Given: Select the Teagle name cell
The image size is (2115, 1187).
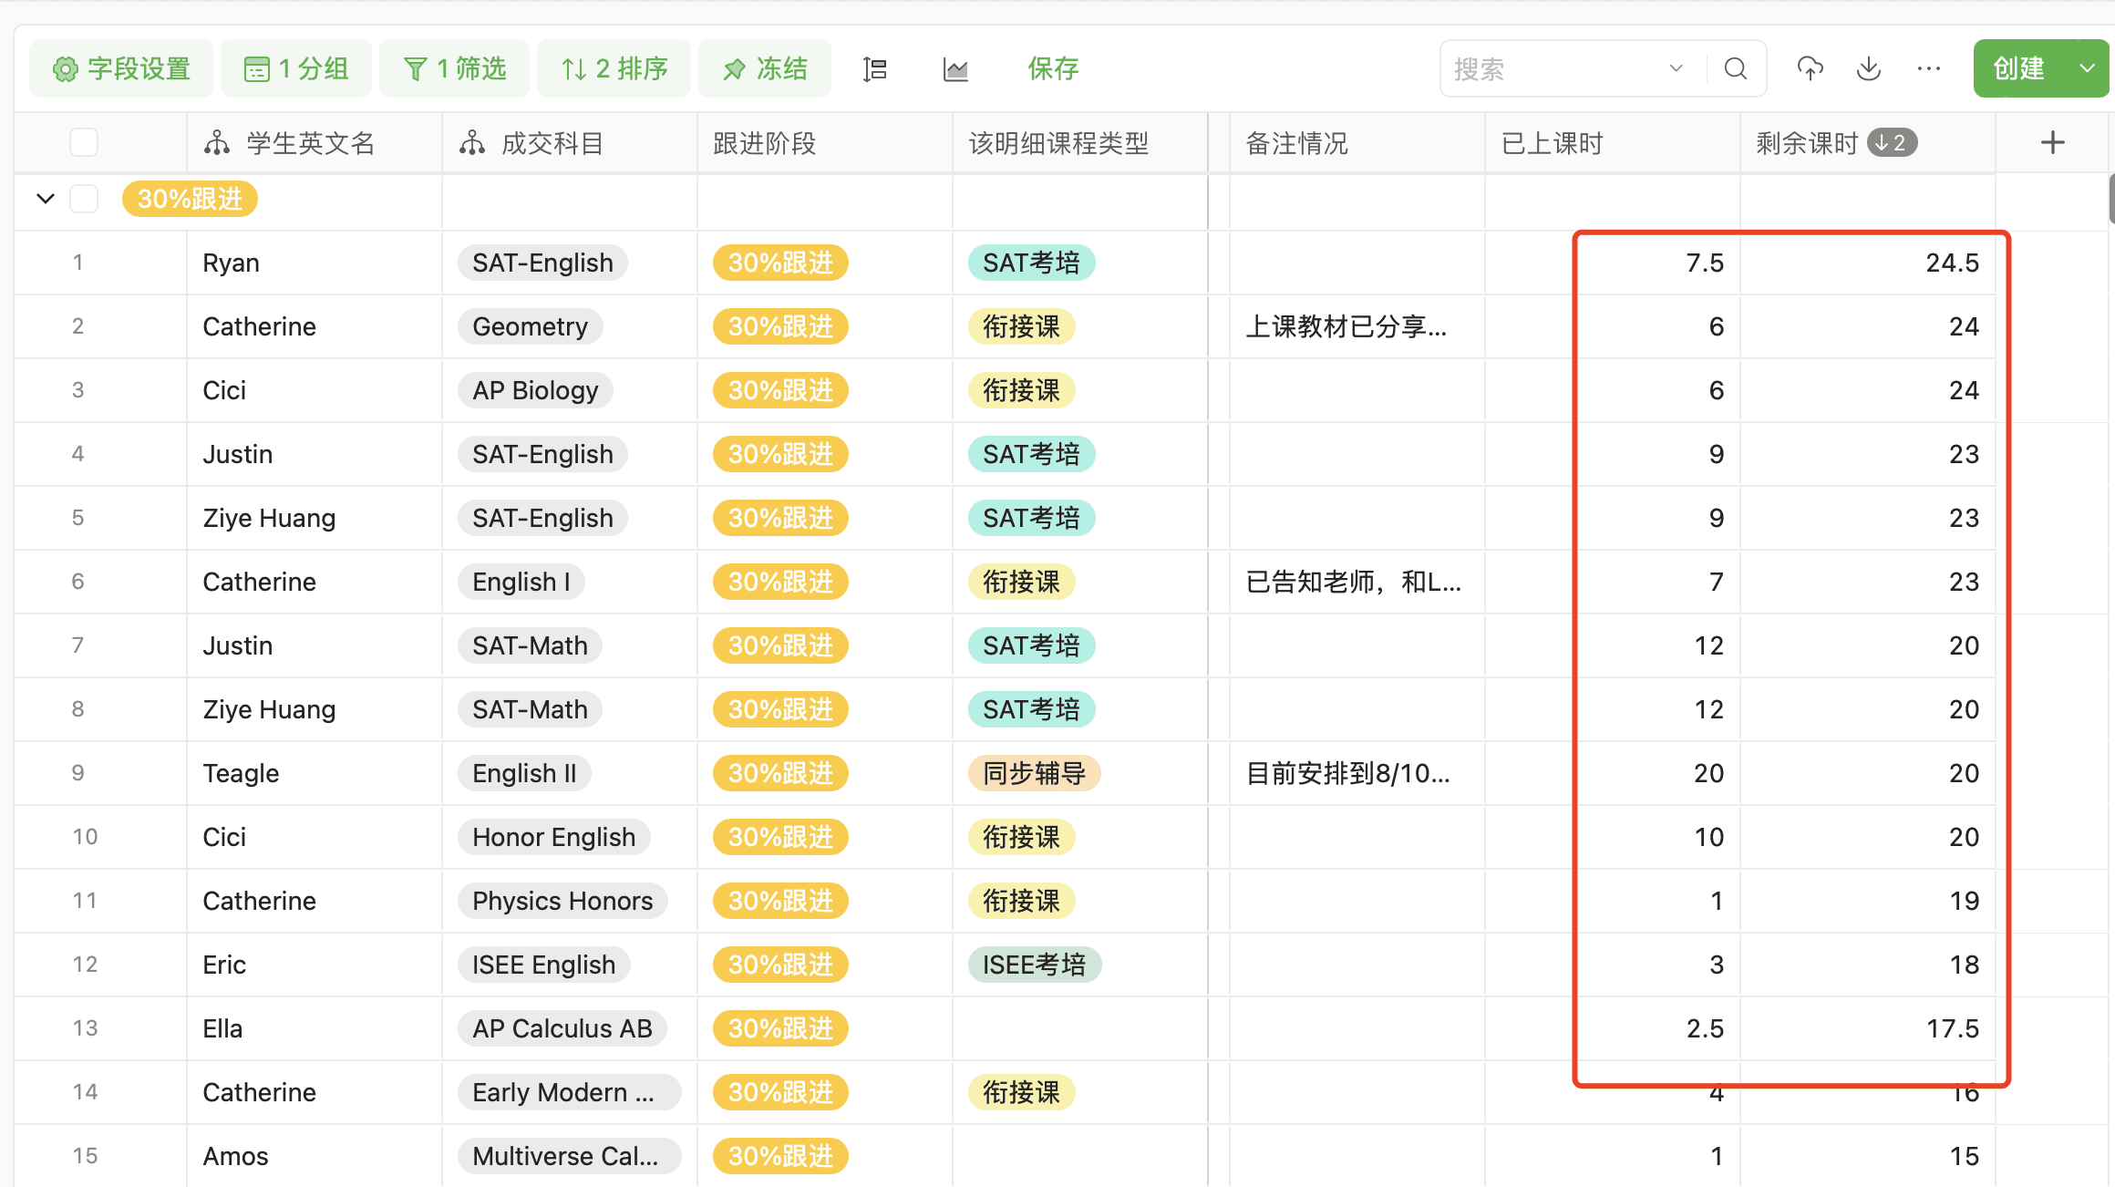Looking at the screenshot, I should 315,773.
